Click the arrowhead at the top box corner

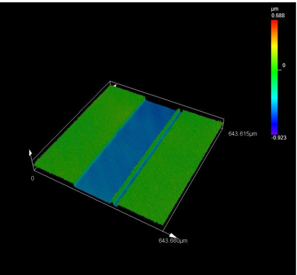point(114,84)
